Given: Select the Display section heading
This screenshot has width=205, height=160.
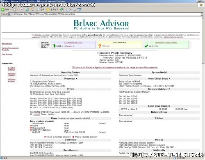Looking at the screenshot, I should 159,140.
